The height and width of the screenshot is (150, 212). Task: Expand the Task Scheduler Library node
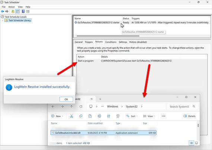pyautogui.click(x=2, y=20)
